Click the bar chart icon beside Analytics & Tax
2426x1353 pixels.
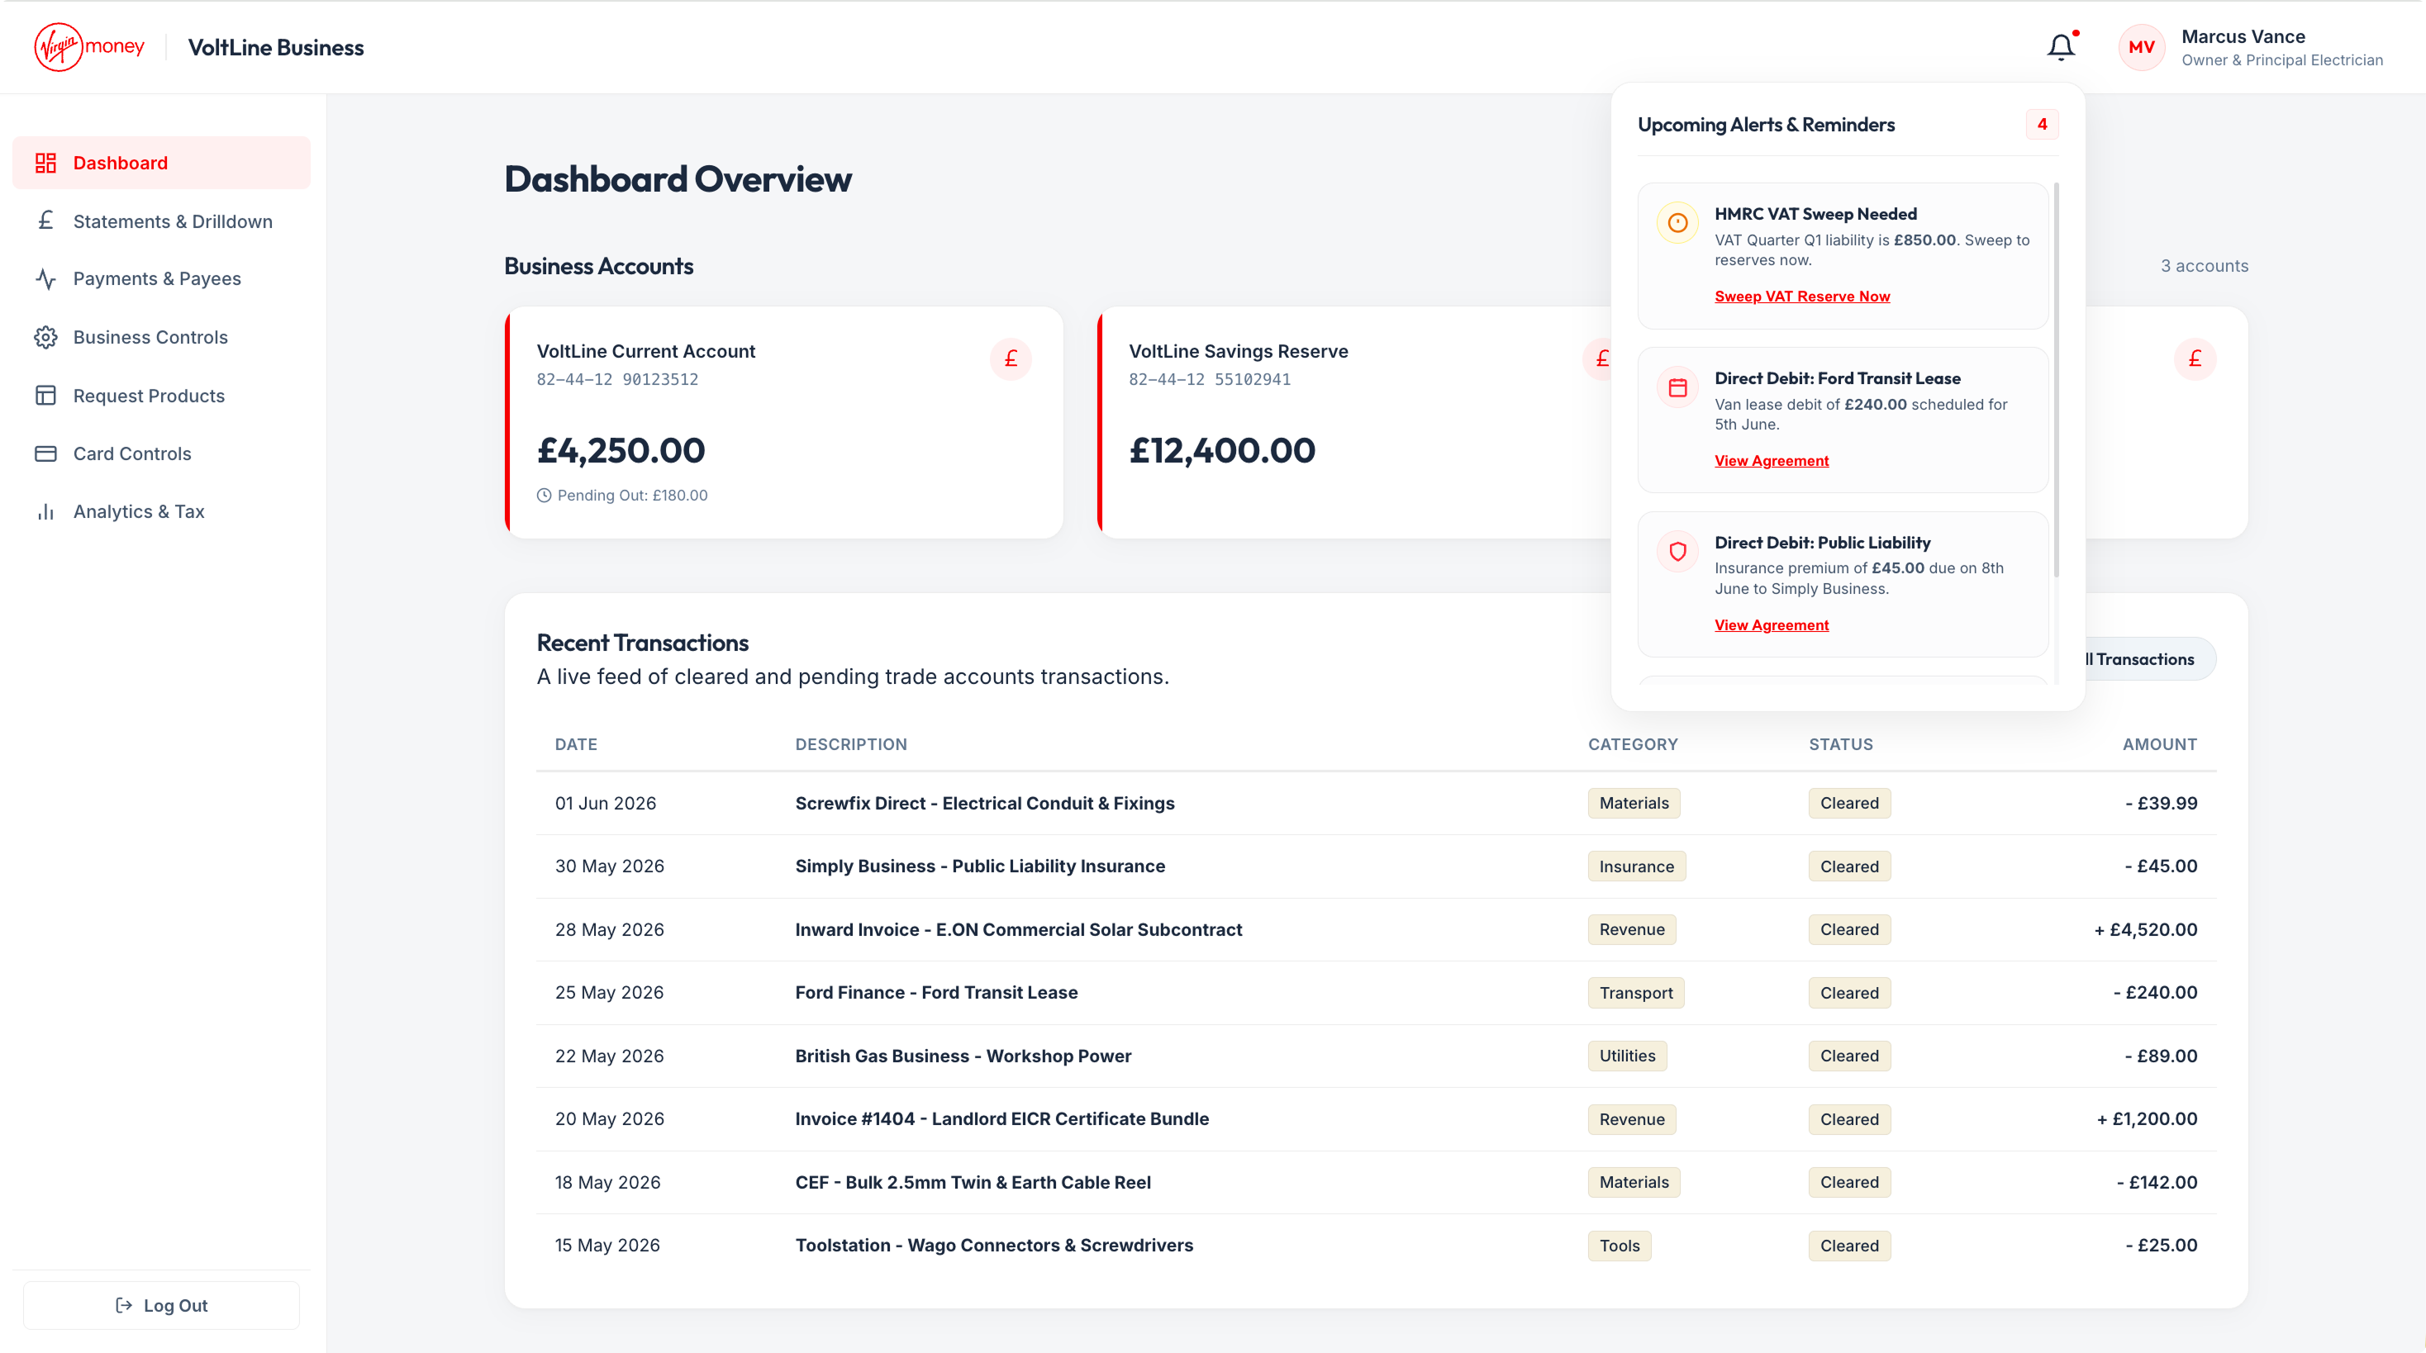[x=45, y=511]
